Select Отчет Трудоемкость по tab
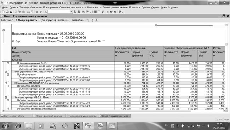Screen dimensions: 230x130 (114, 116)
